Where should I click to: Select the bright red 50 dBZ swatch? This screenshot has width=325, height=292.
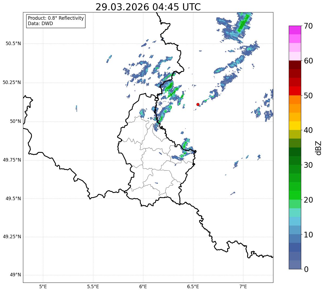pos(295,91)
